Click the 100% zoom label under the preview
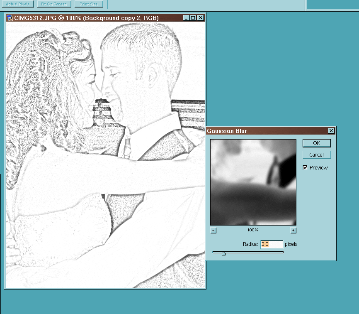 253,230
